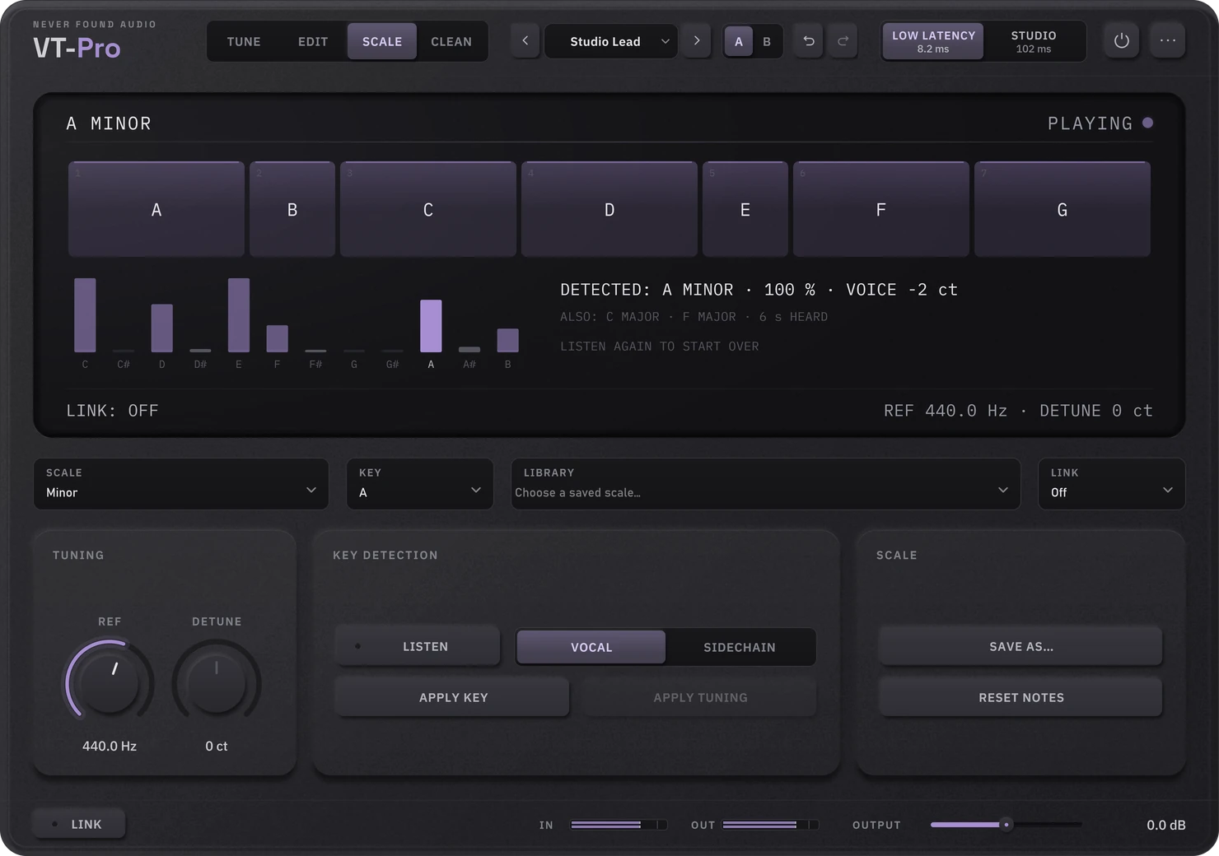This screenshot has width=1219, height=856.
Task: Toggle scale note pad A
Action: tap(156, 209)
